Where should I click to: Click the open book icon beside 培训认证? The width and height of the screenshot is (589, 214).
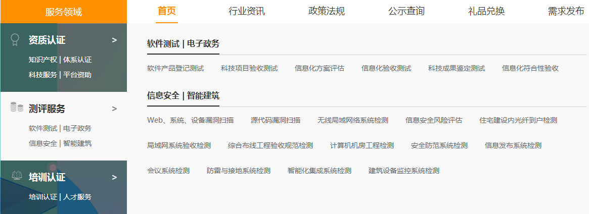pyautogui.click(x=17, y=176)
